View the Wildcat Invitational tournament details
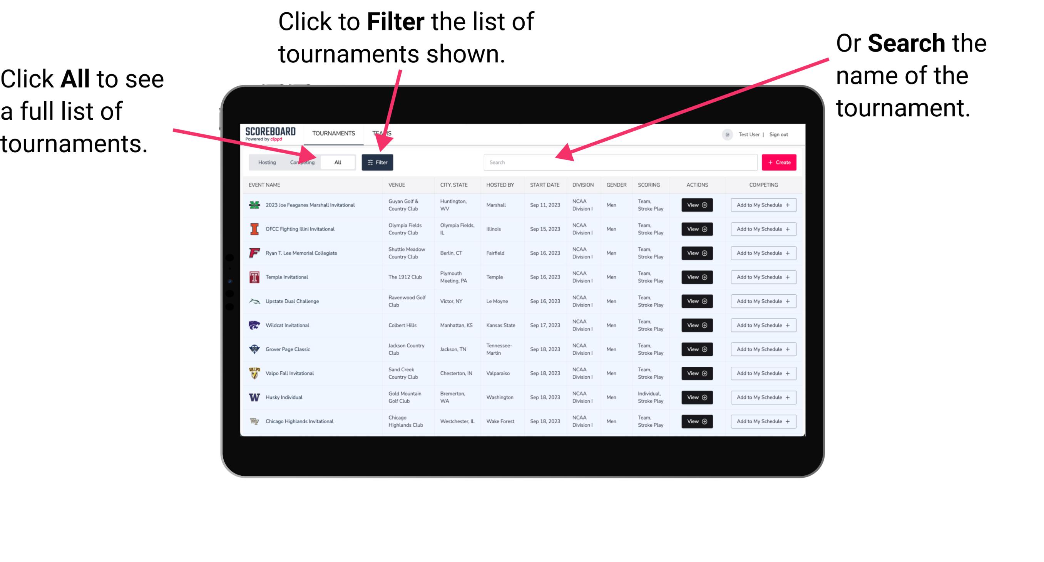This screenshot has height=562, width=1044. pyautogui.click(x=698, y=325)
